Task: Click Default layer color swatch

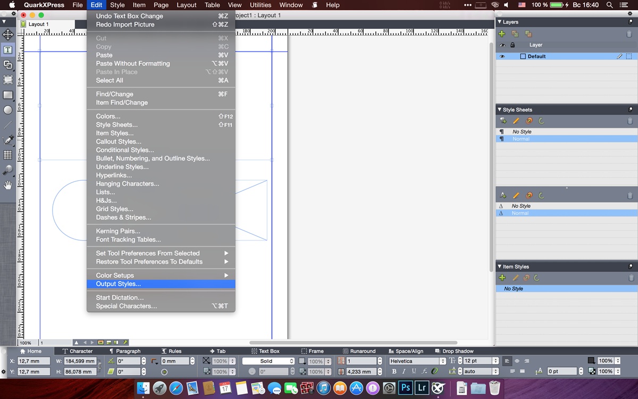Action: (523, 56)
